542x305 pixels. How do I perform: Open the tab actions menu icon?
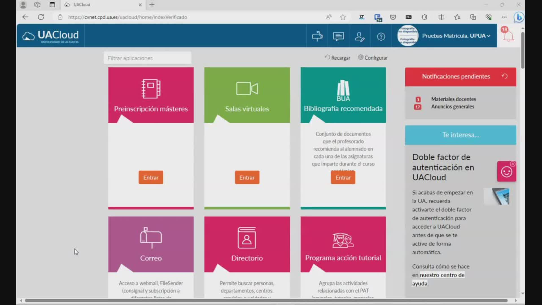(52, 5)
